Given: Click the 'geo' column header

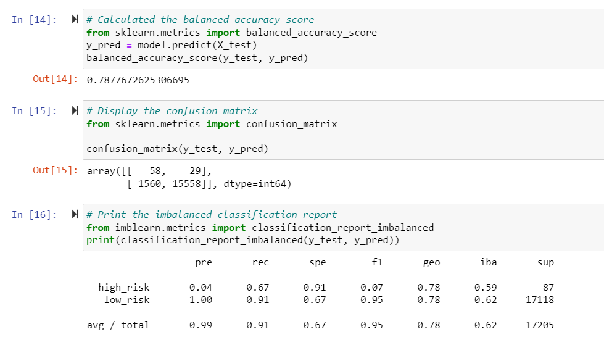Looking at the screenshot, I should click(431, 263).
